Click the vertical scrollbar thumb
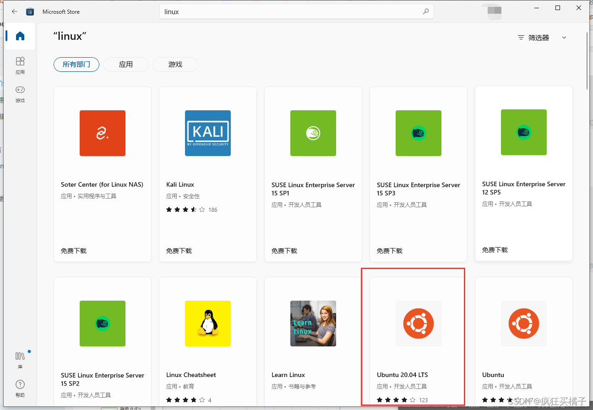Viewport: 593px width, 410px height. tap(588, 60)
